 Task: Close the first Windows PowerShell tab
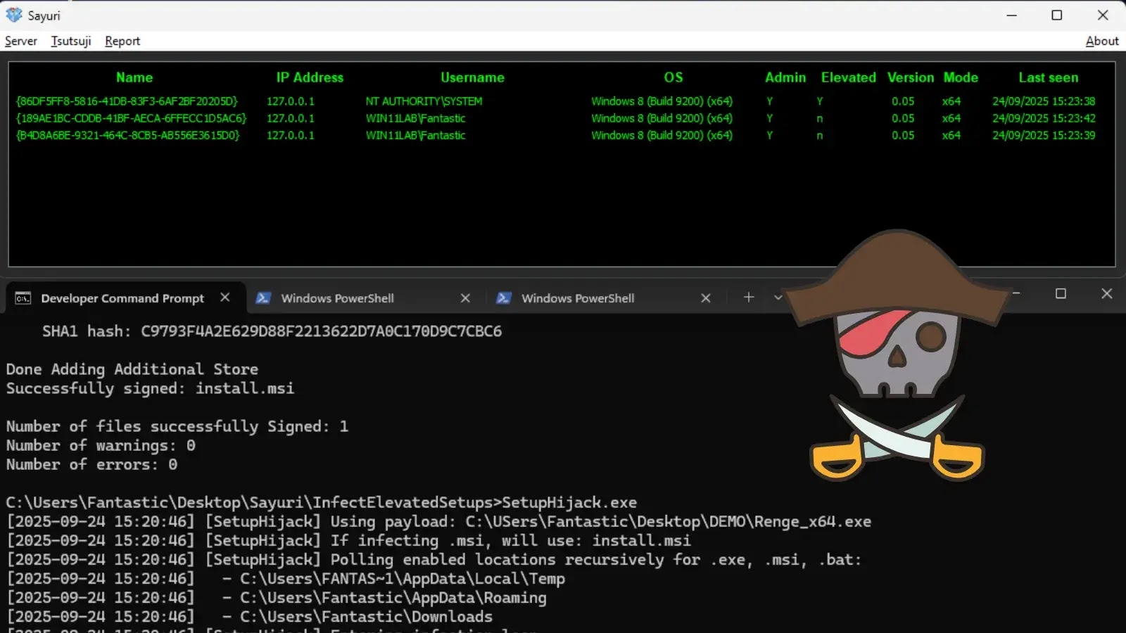click(x=465, y=298)
